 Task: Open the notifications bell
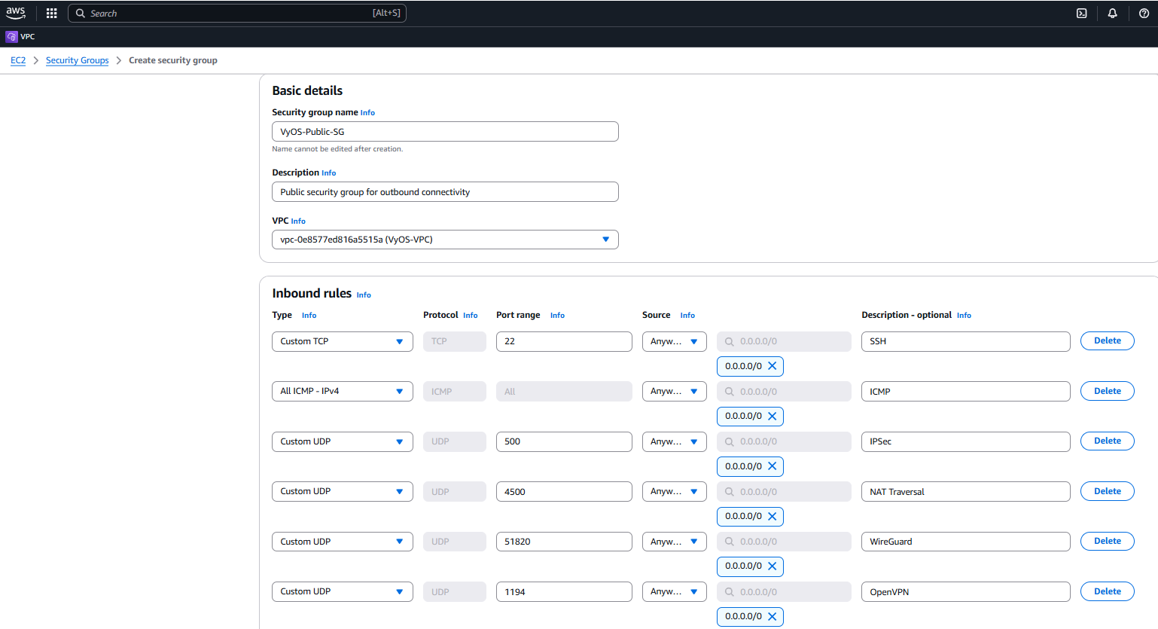coord(1112,13)
